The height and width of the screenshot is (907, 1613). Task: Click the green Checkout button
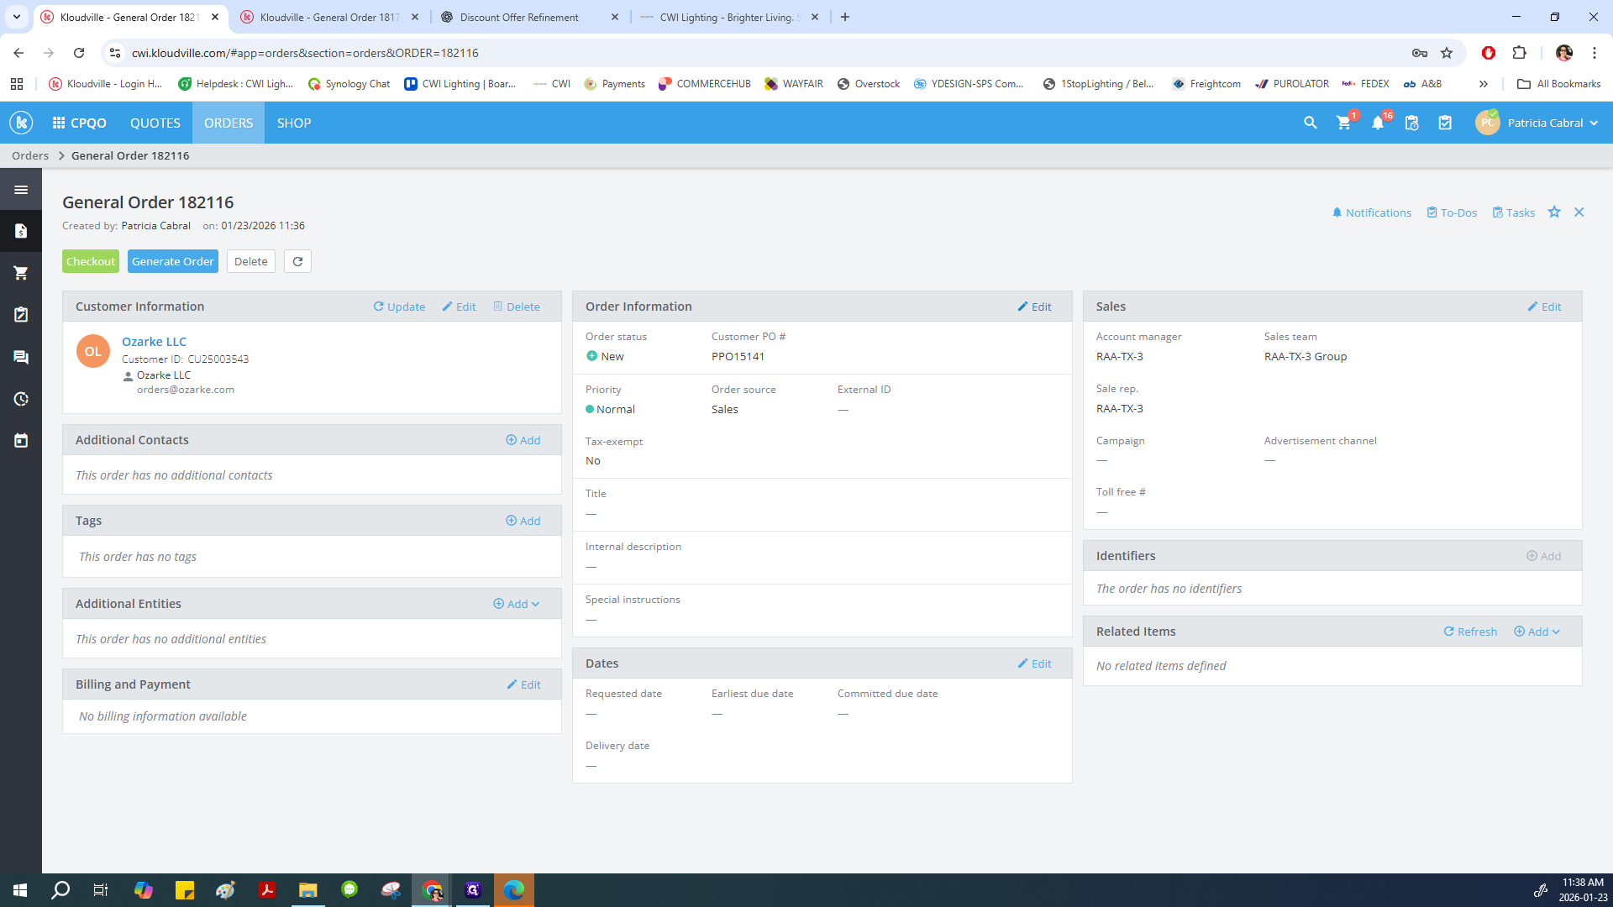click(91, 261)
